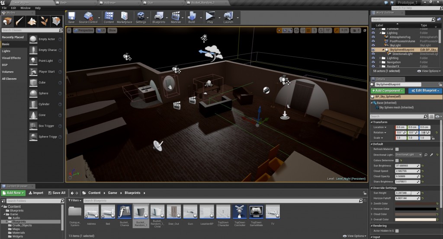Click the Edit Blueprint button
The width and height of the screenshot is (443, 239).
(x=425, y=91)
